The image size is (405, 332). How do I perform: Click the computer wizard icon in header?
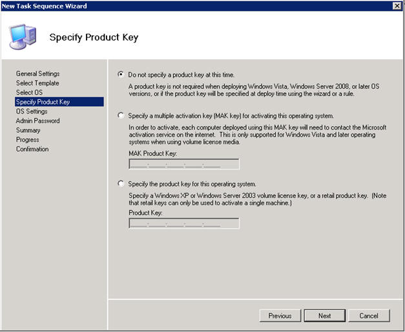(23, 37)
